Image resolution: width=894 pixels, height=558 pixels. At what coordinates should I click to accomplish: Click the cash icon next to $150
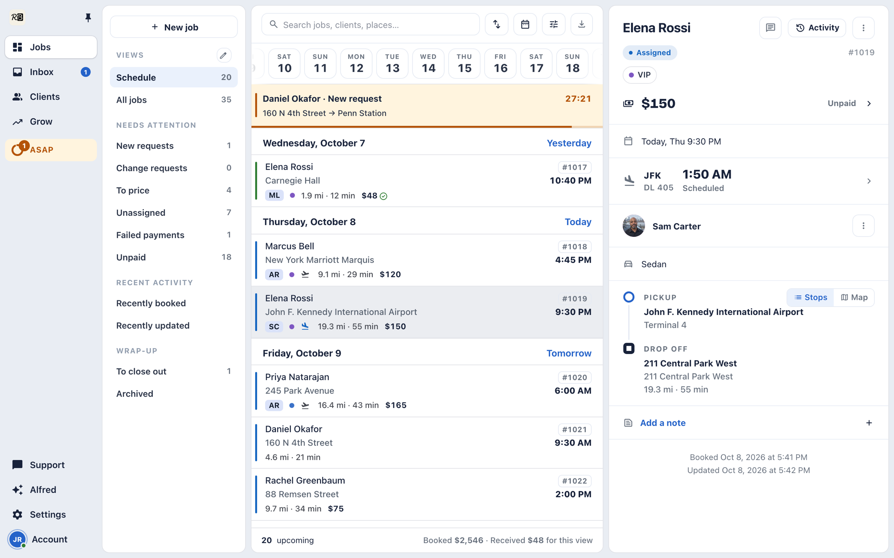628,103
